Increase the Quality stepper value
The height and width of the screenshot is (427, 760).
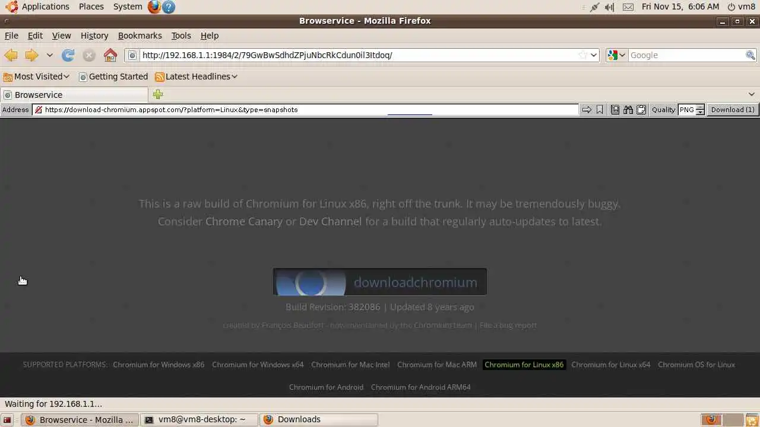point(700,107)
